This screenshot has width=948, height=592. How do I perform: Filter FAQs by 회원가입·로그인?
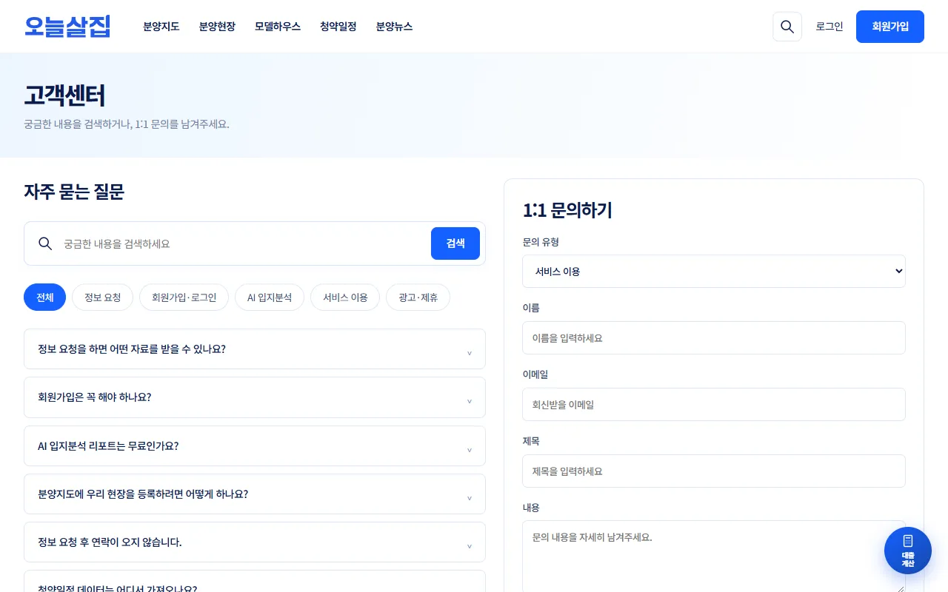click(184, 297)
